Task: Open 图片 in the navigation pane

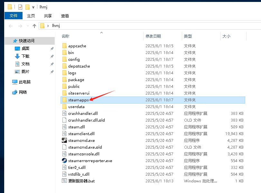Action: (x=25, y=71)
